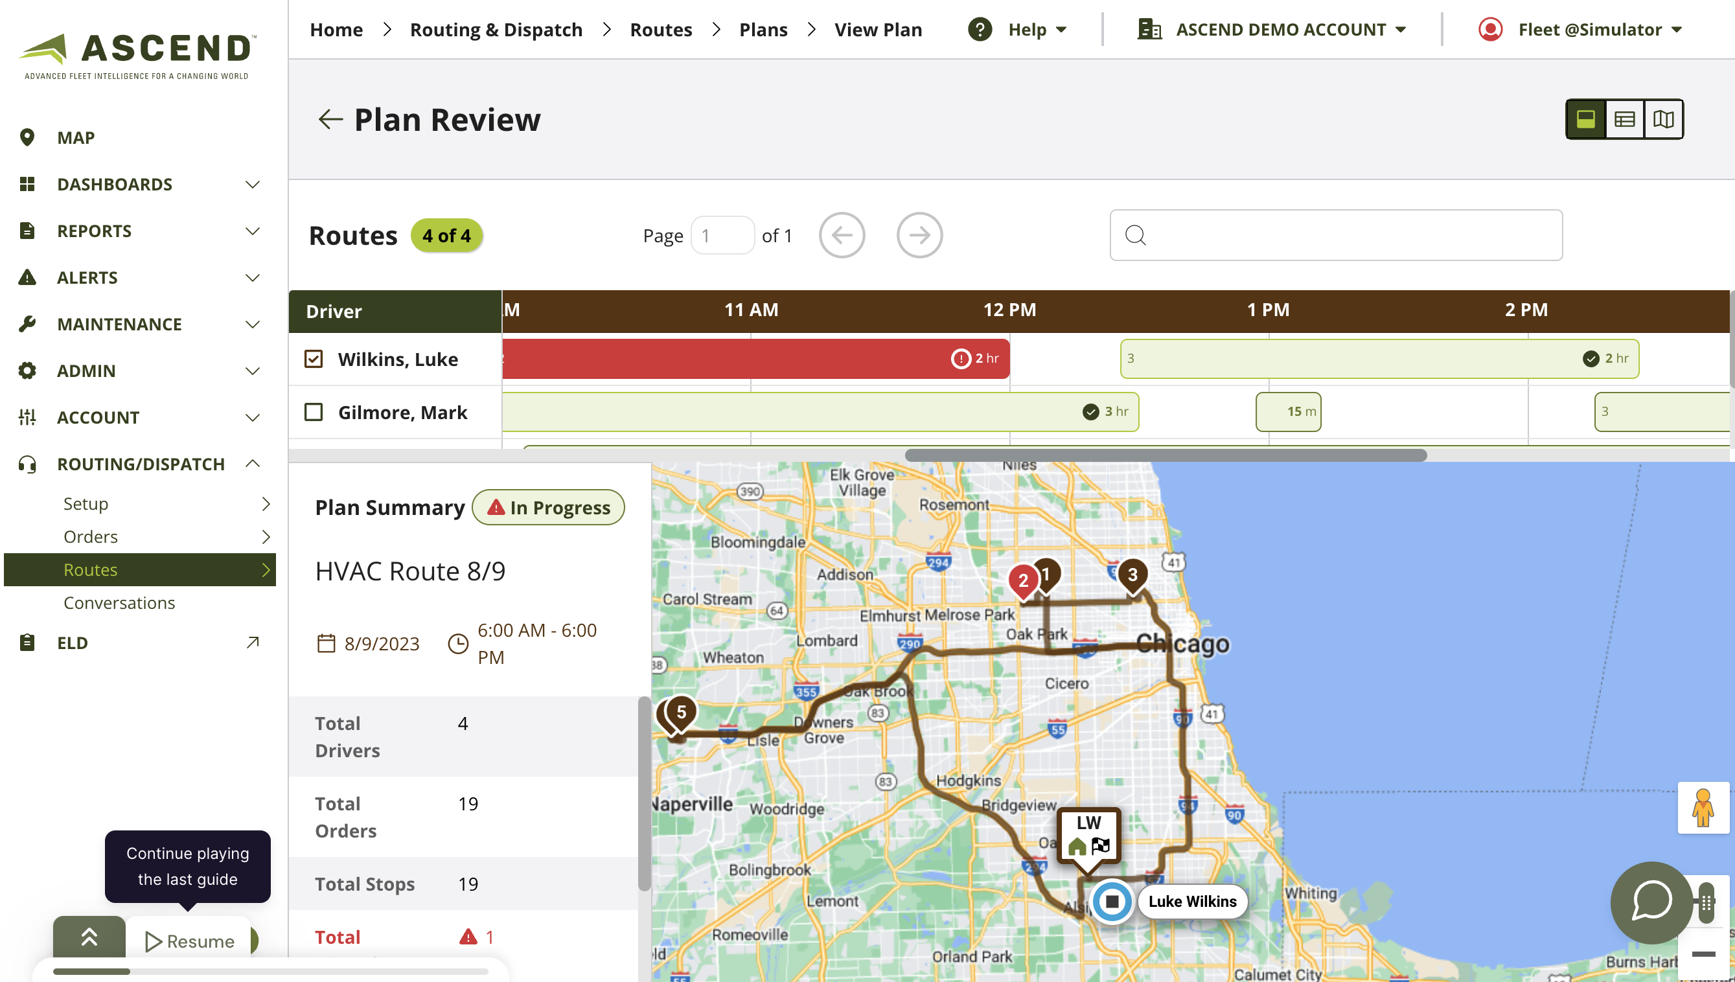The height and width of the screenshot is (982, 1735).
Task: Pick the Street View pegman icon
Action: (1703, 807)
